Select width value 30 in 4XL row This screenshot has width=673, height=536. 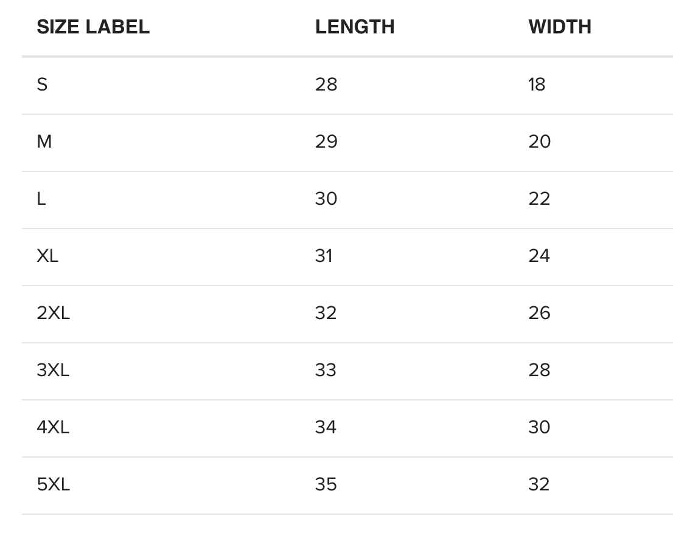tap(539, 427)
